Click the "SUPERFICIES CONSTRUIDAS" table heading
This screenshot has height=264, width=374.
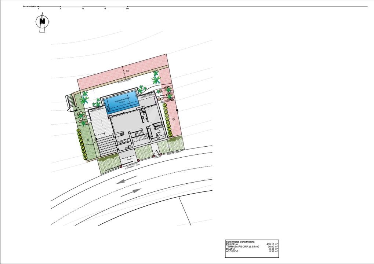point(240,242)
